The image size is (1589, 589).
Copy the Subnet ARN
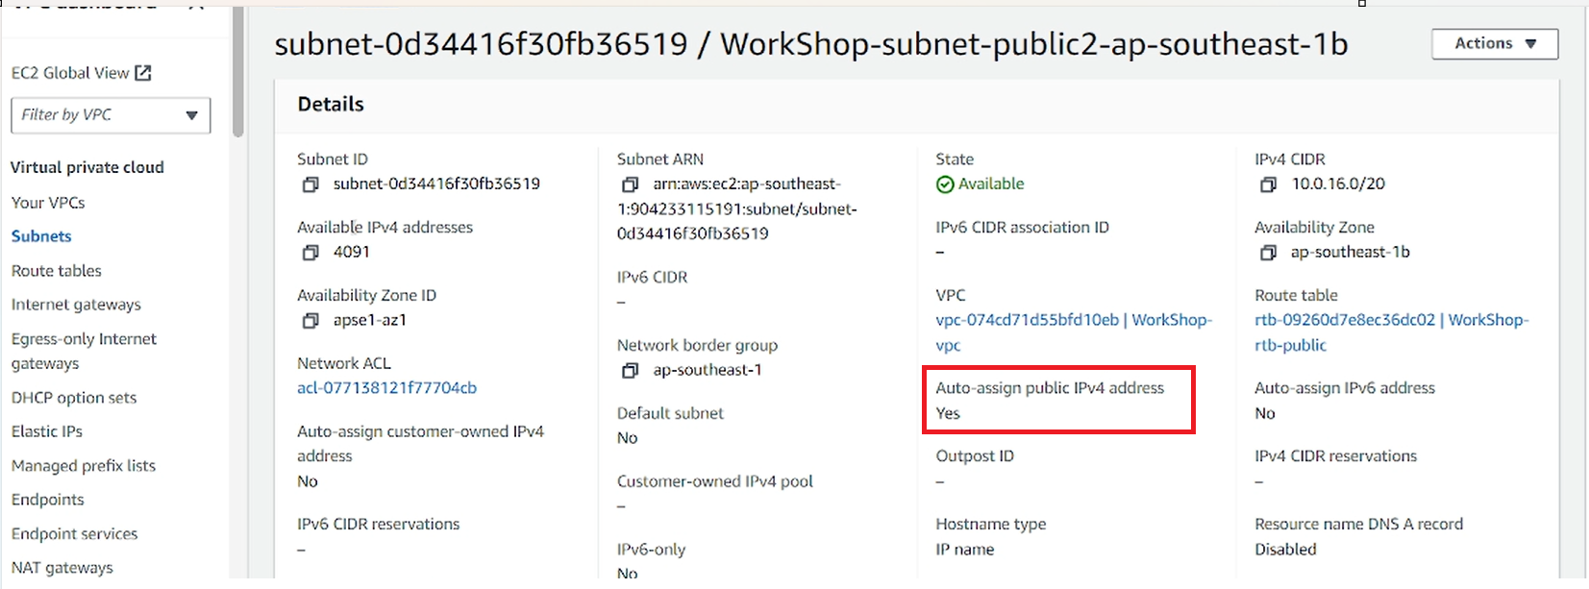pyautogui.click(x=630, y=184)
